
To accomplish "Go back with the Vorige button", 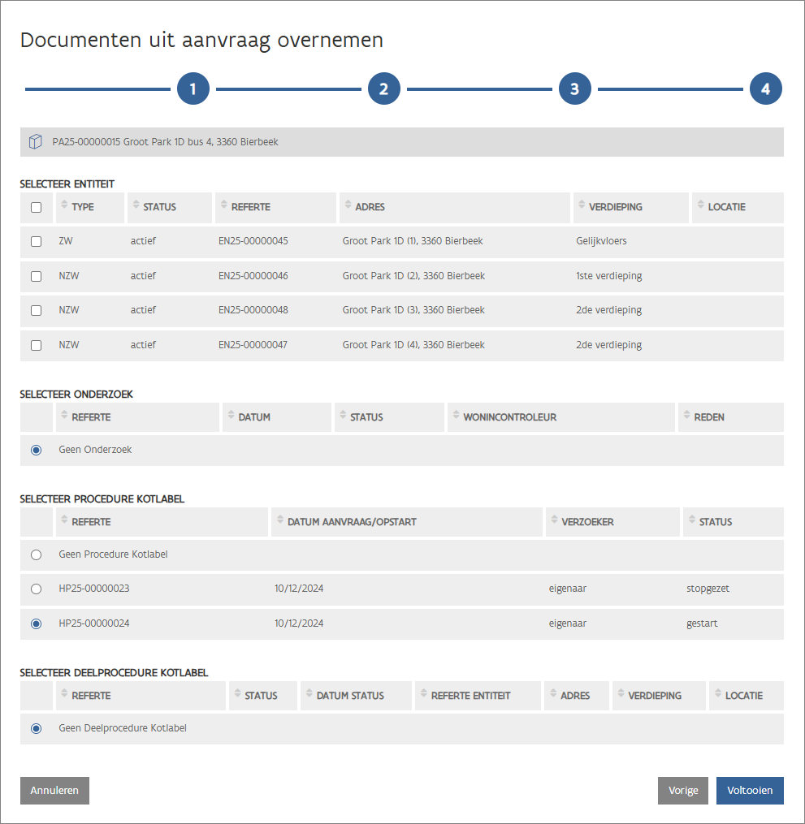I will pos(683,791).
